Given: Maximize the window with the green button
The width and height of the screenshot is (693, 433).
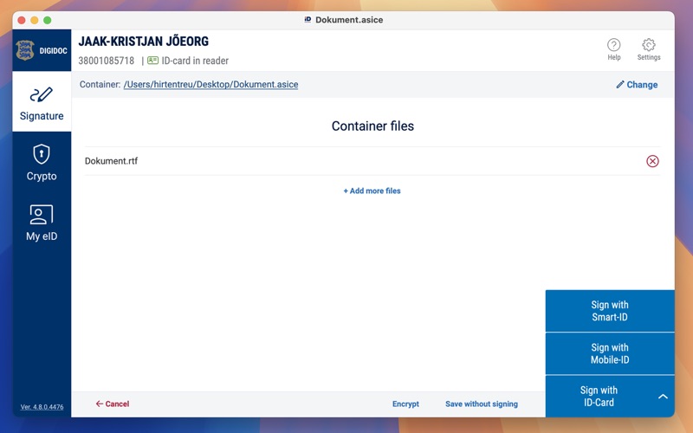Looking at the screenshot, I should pyautogui.click(x=48, y=20).
